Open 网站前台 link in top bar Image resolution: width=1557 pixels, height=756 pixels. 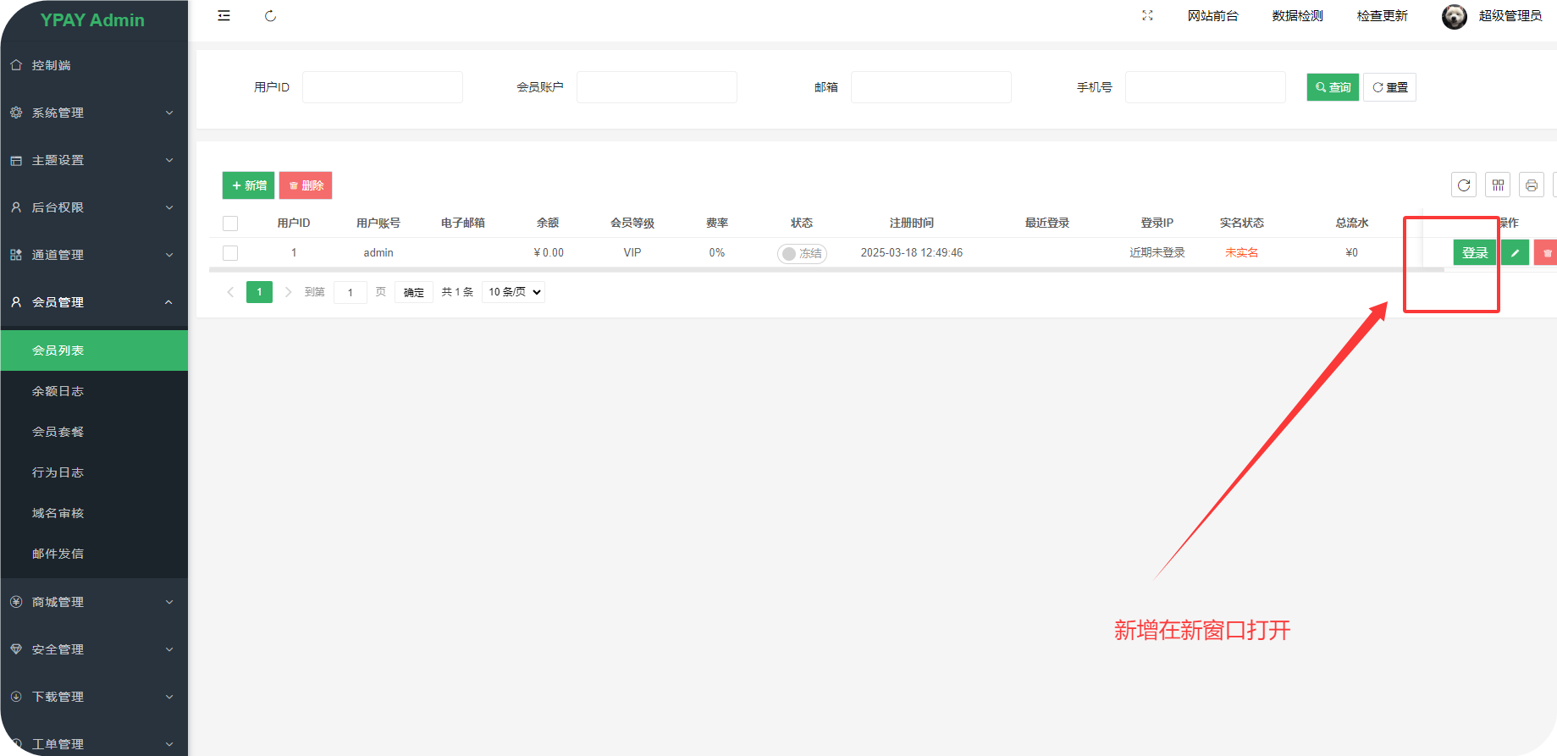[1212, 16]
